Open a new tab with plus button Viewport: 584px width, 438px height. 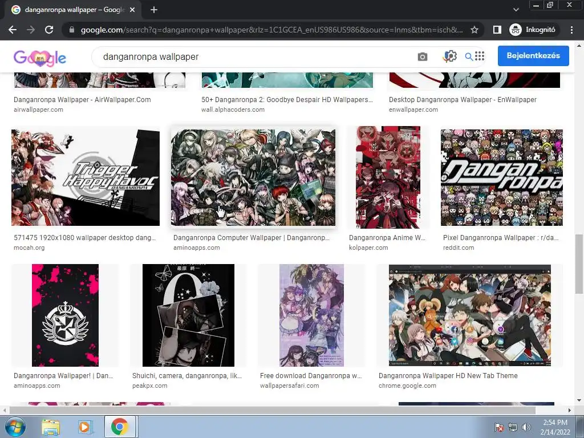click(x=154, y=10)
